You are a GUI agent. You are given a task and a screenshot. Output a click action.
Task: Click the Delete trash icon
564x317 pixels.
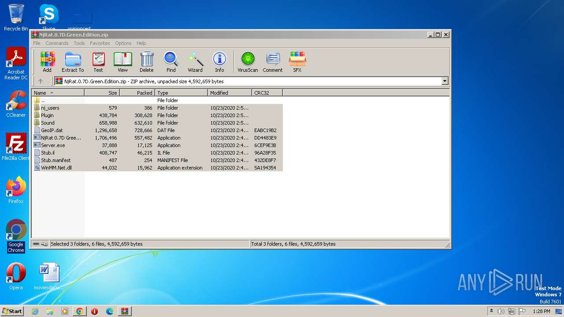pyautogui.click(x=147, y=62)
